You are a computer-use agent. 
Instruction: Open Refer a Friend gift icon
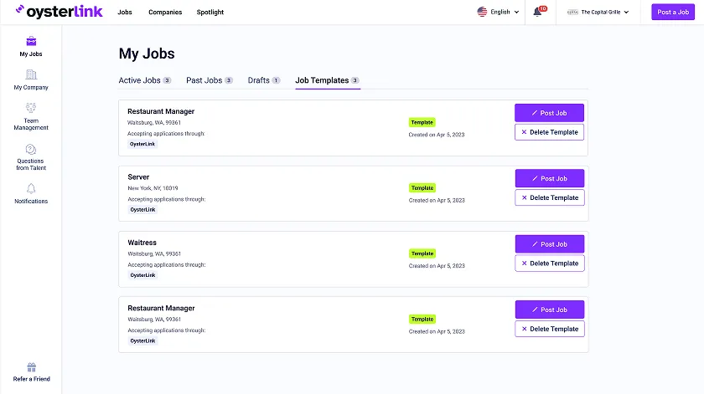[x=31, y=367]
